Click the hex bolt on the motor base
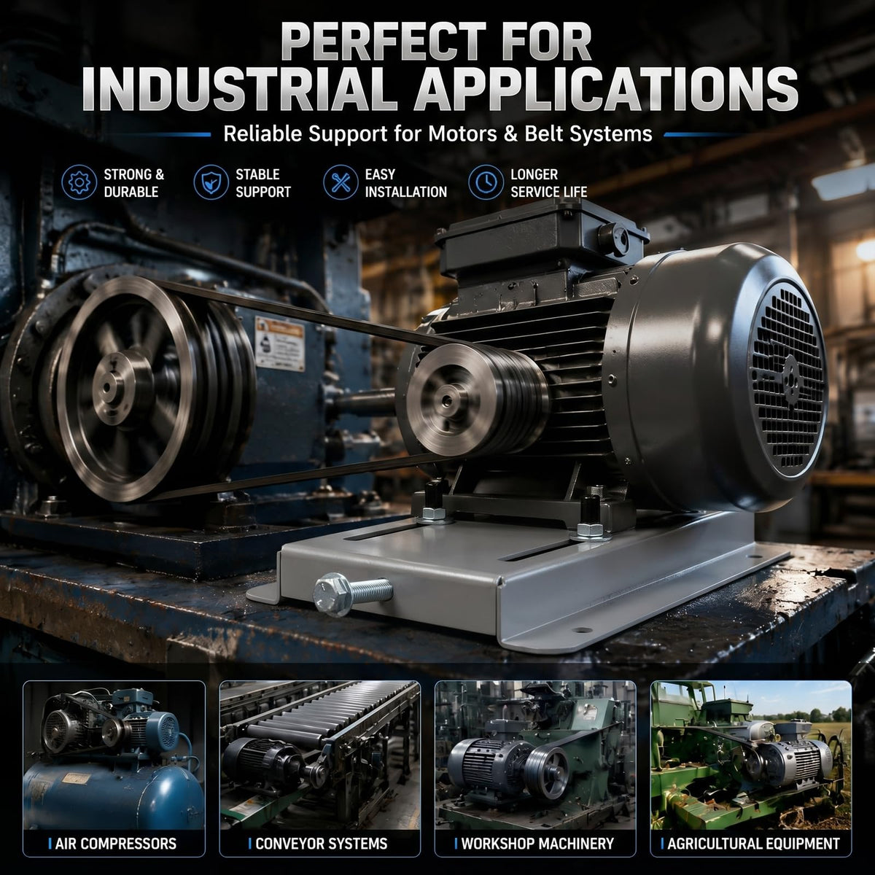The image size is (875, 875). (x=351, y=592)
